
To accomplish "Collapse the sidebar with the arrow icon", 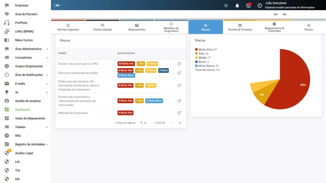I will [x=58, y=5].
